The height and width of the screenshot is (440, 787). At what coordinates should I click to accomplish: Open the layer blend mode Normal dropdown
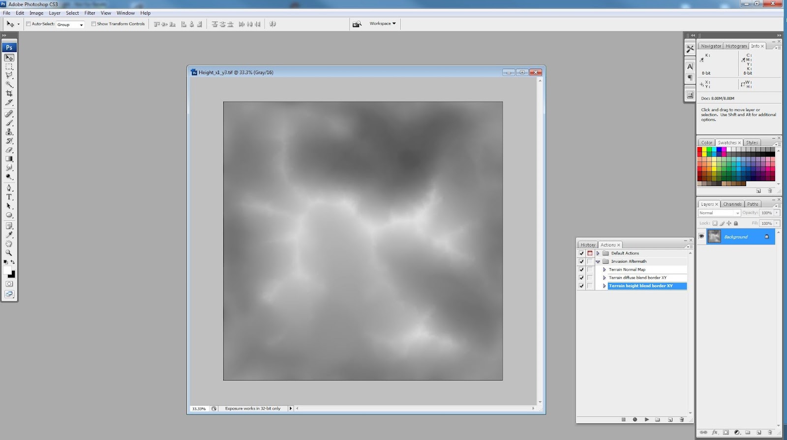coord(719,213)
